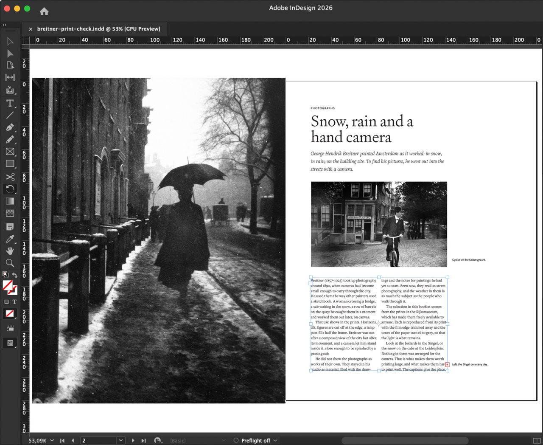
Task: Select the Direct Selection tool
Action: click(10, 54)
